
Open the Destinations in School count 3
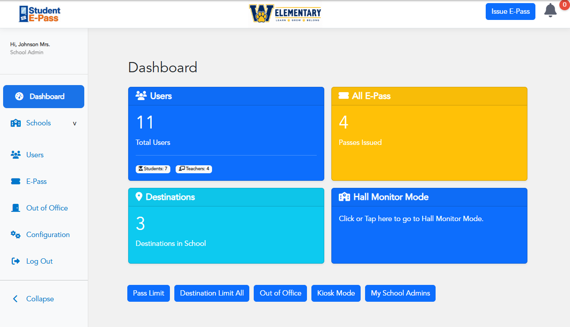tap(140, 223)
